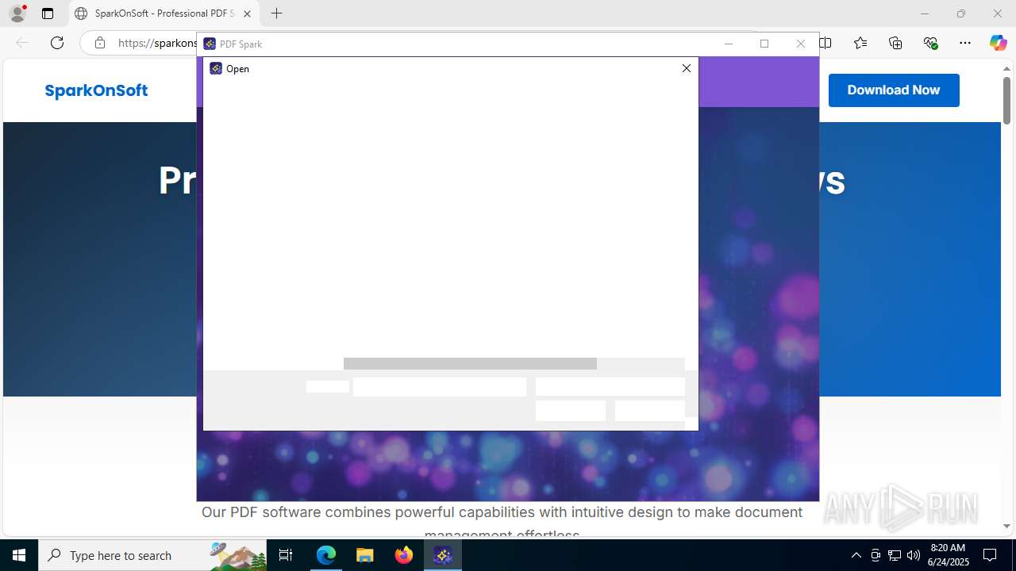Close the PDF Spark window
Screen dimensions: 1016x571
(800, 44)
